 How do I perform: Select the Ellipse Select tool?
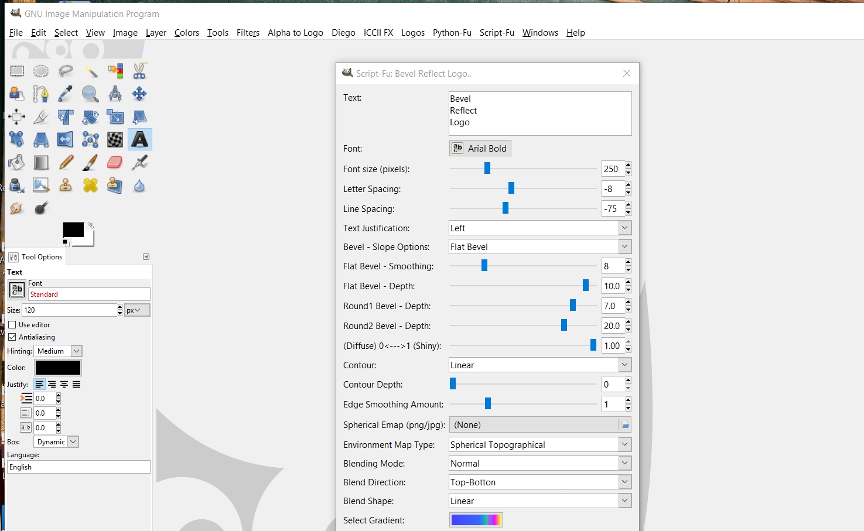41,71
